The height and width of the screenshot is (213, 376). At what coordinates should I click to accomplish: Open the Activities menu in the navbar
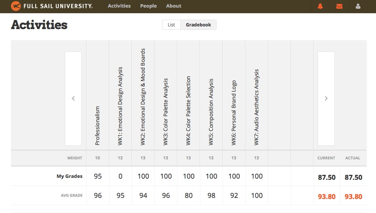[x=119, y=6]
